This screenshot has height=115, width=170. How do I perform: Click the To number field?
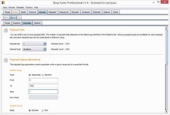point(43,86)
